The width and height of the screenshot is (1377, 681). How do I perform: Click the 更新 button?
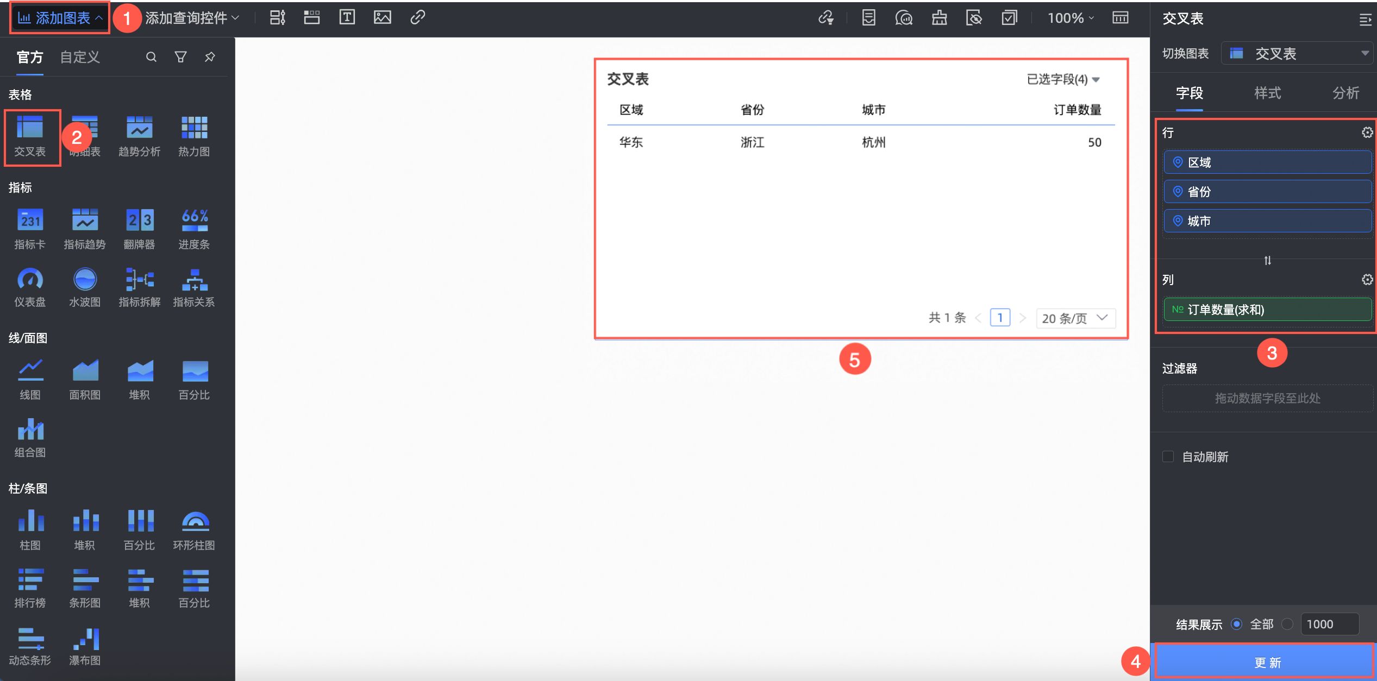point(1267,662)
